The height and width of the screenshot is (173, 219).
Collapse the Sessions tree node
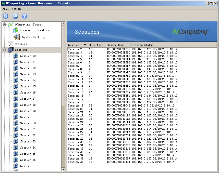[4, 50]
